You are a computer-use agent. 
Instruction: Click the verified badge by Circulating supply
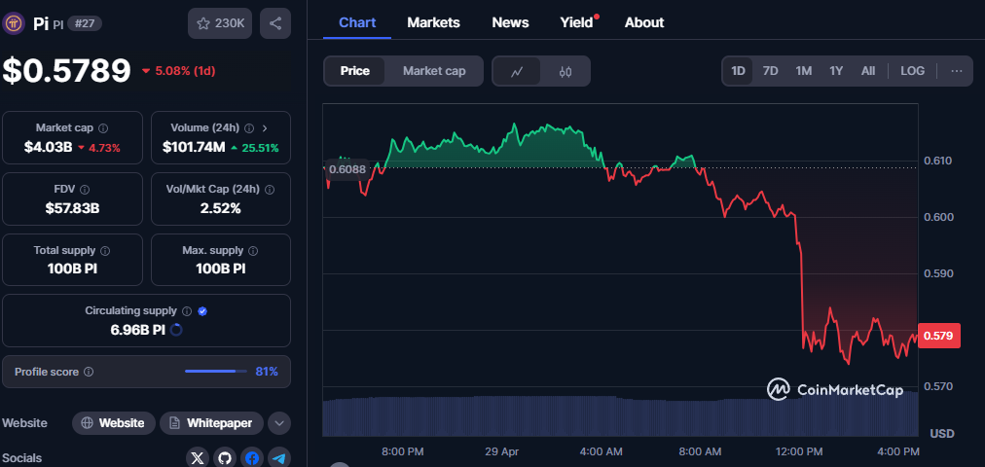pos(202,311)
